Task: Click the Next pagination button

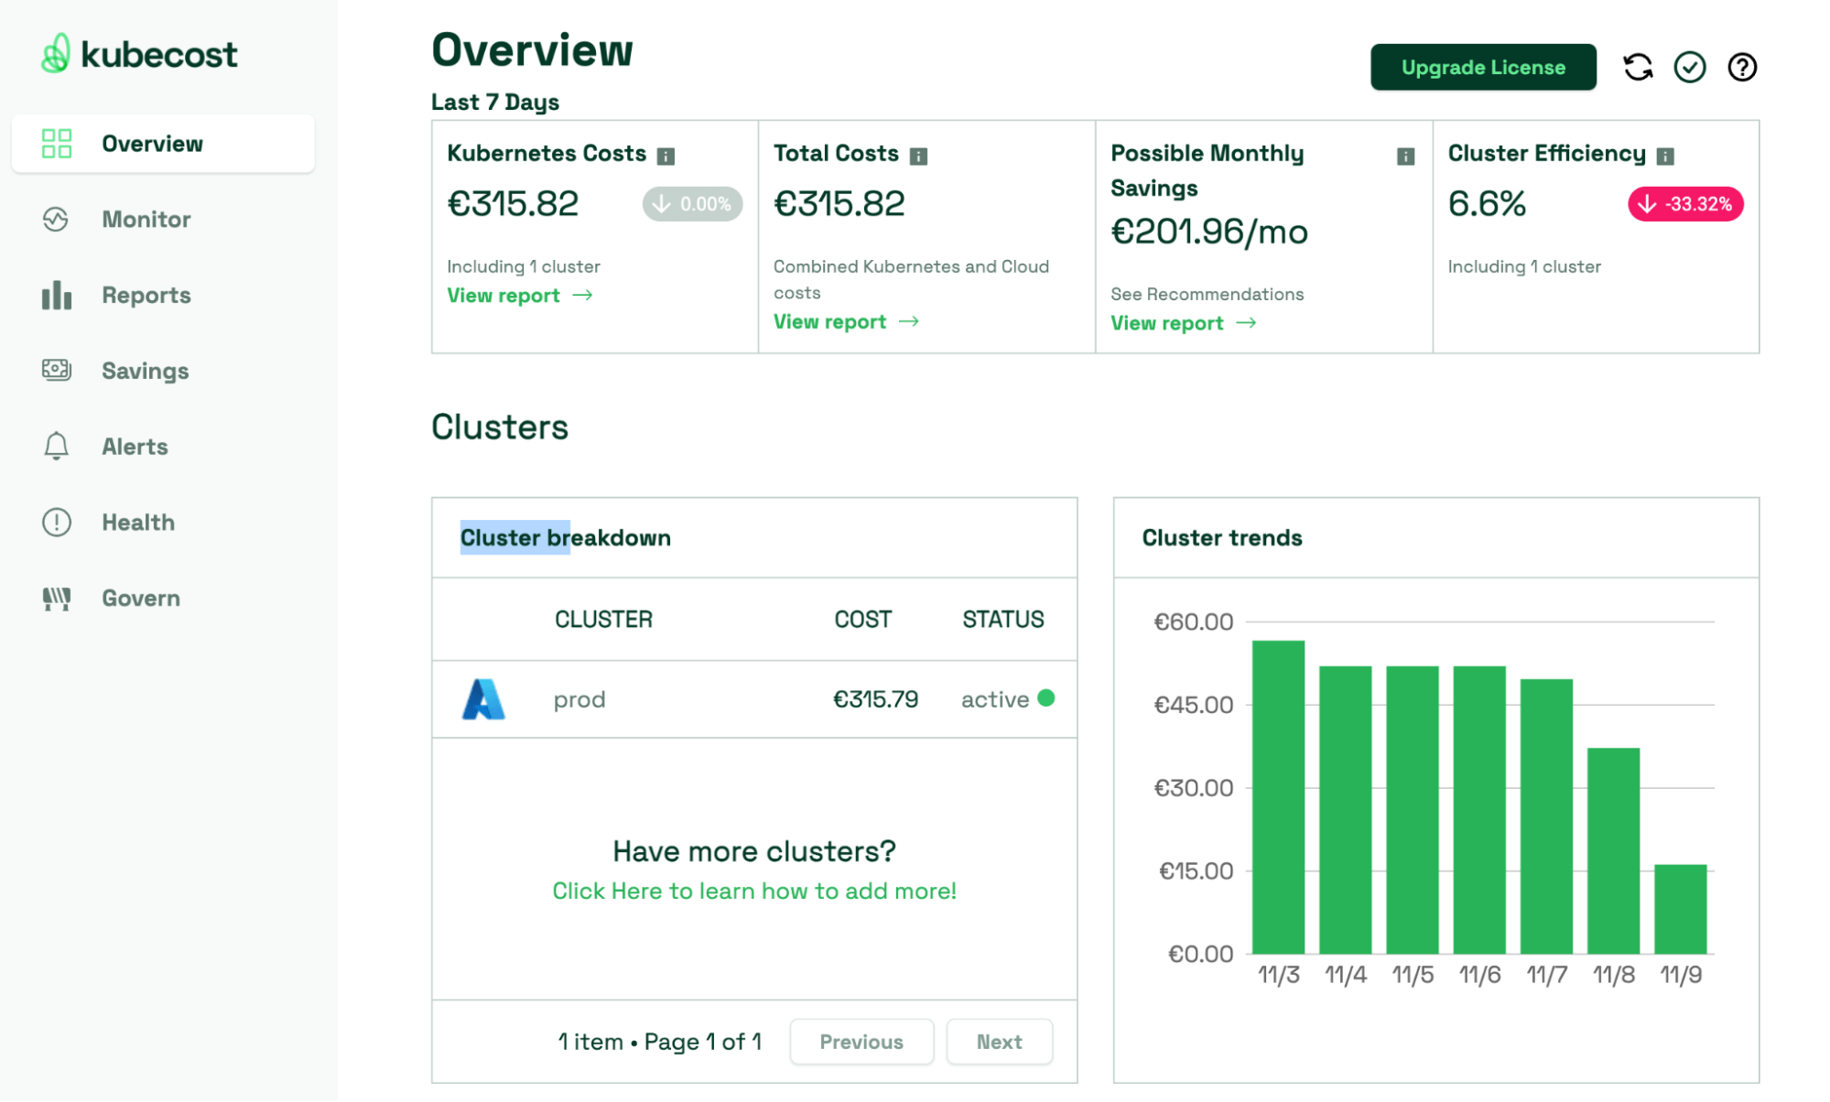Action: 999,1042
